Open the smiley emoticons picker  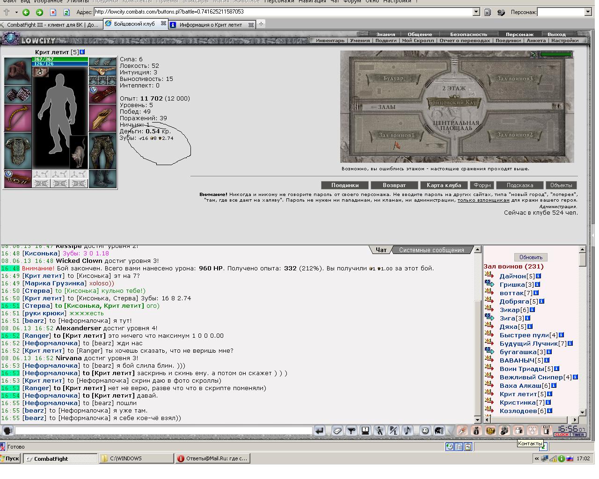tap(425, 431)
